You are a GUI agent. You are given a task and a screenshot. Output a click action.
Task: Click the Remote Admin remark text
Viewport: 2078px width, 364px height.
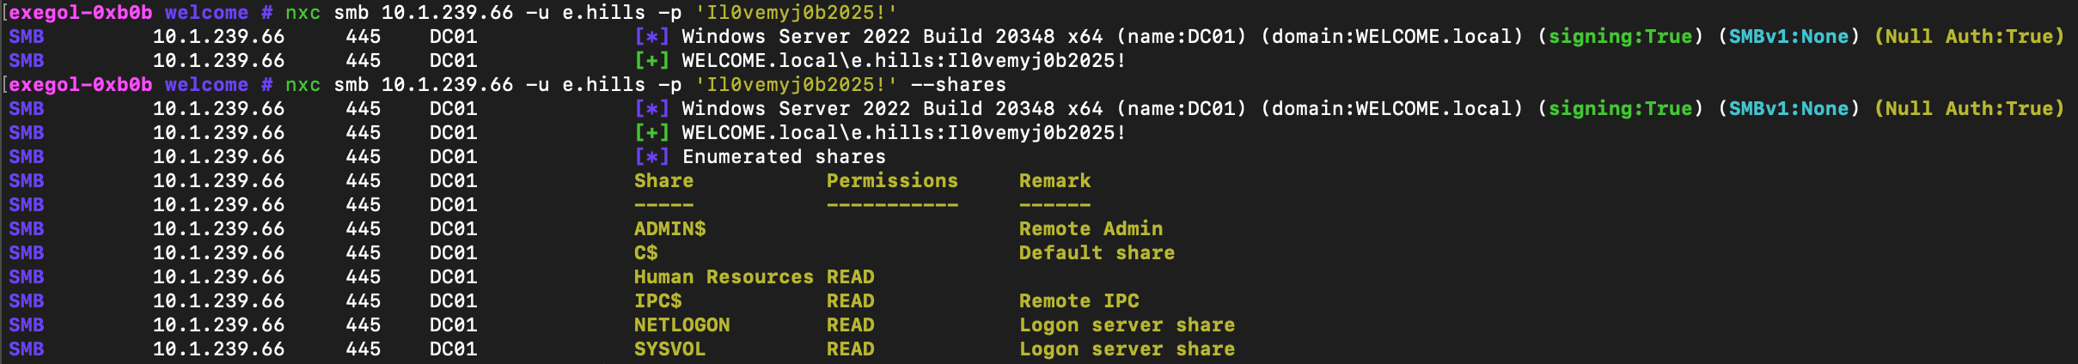tap(1091, 229)
